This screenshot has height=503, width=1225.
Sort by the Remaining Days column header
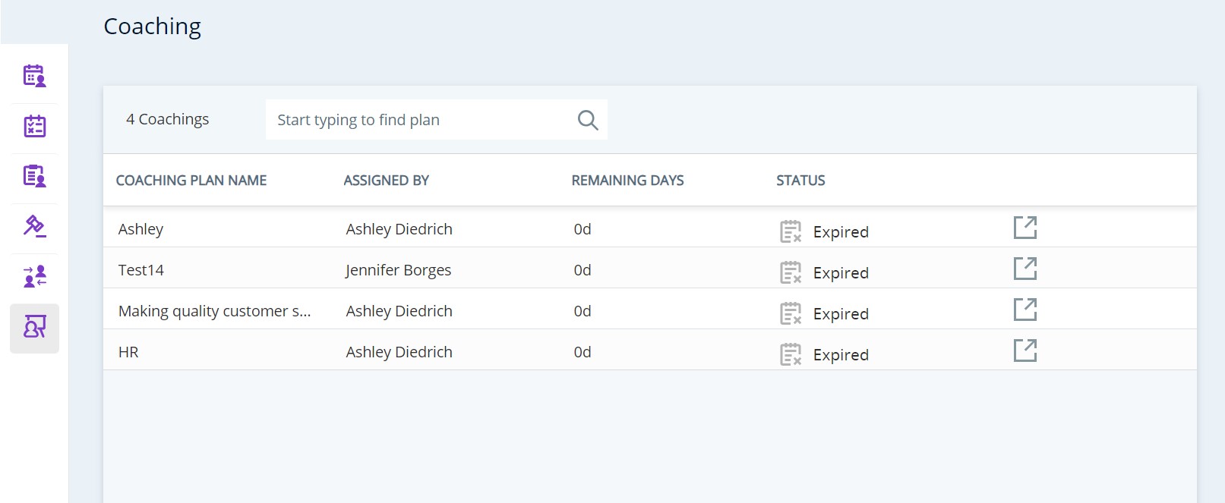click(627, 181)
